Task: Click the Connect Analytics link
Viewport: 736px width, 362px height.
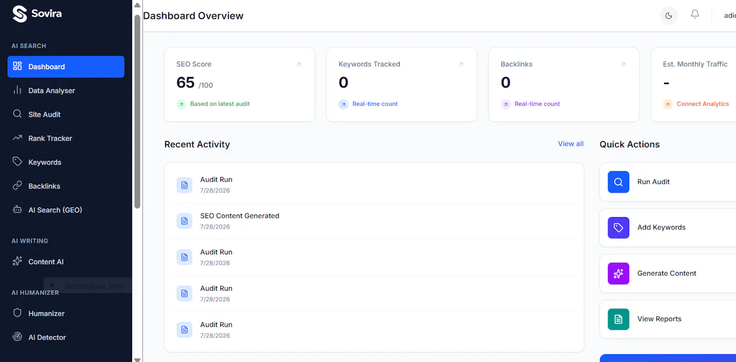Action: pyautogui.click(x=702, y=104)
